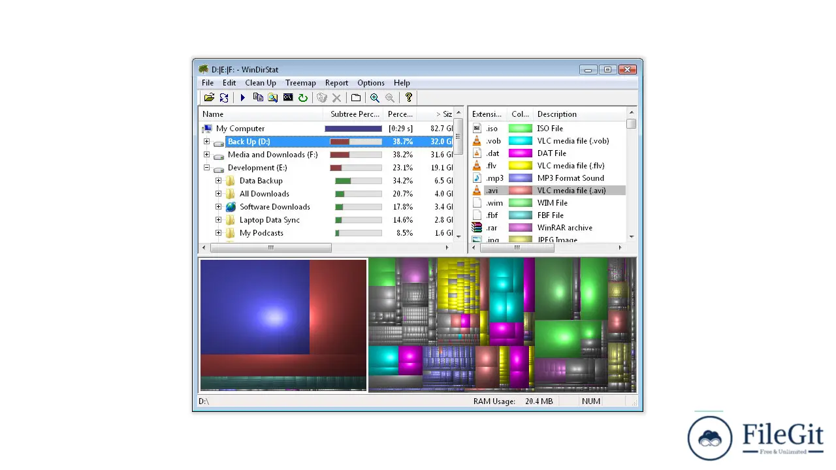Open the Edit menu

pyautogui.click(x=229, y=83)
